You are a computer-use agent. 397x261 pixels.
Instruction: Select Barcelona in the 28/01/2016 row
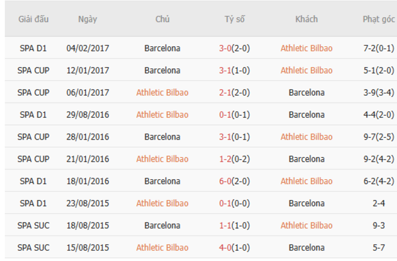[x=162, y=137]
